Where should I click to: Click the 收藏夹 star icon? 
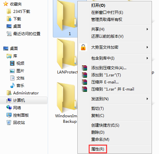tap(5, 4)
